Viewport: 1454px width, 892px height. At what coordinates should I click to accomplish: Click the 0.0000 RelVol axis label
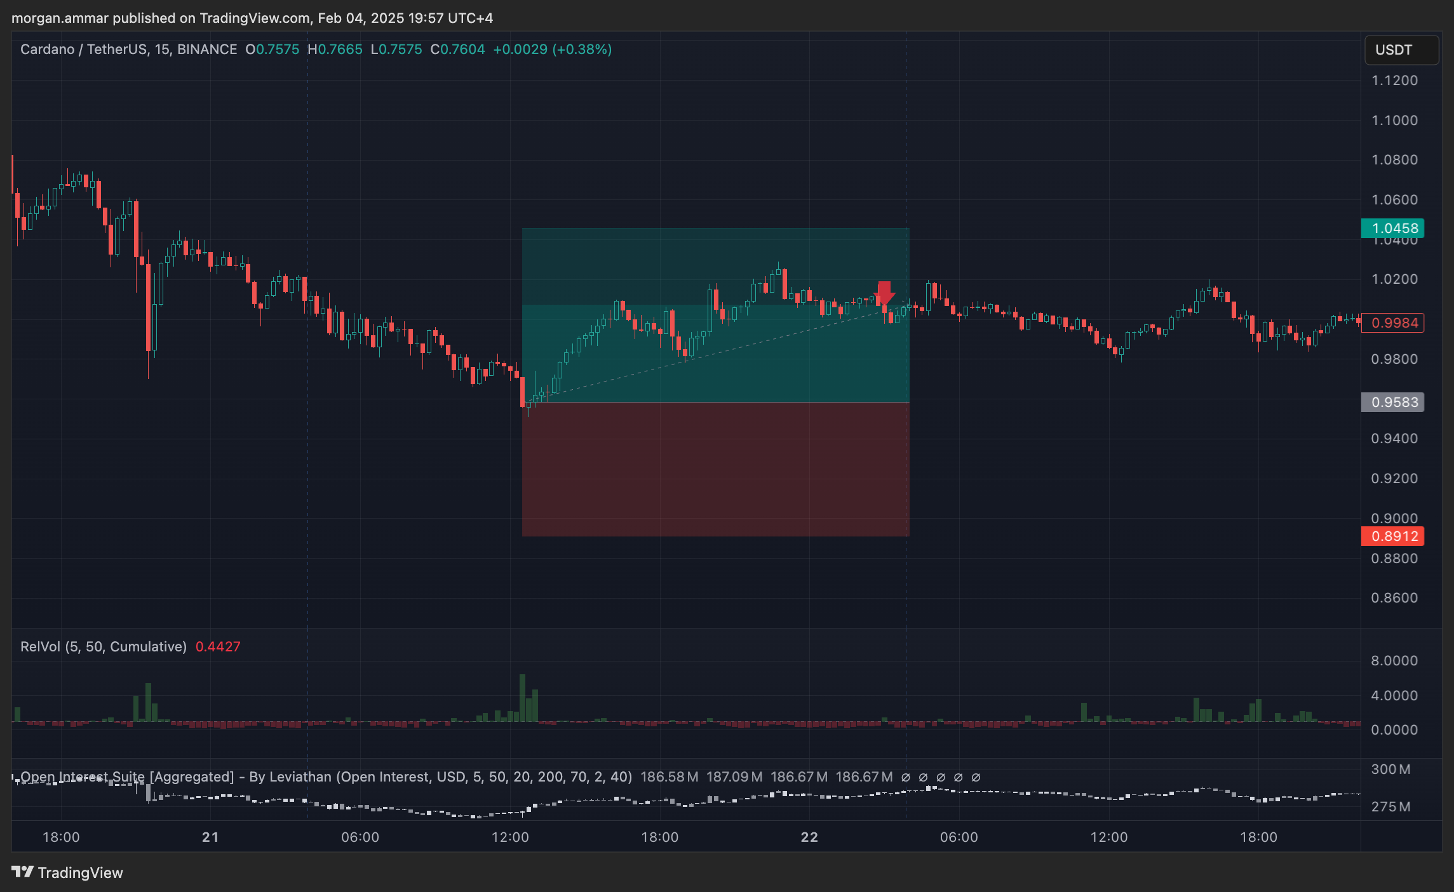coord(1394,730)
